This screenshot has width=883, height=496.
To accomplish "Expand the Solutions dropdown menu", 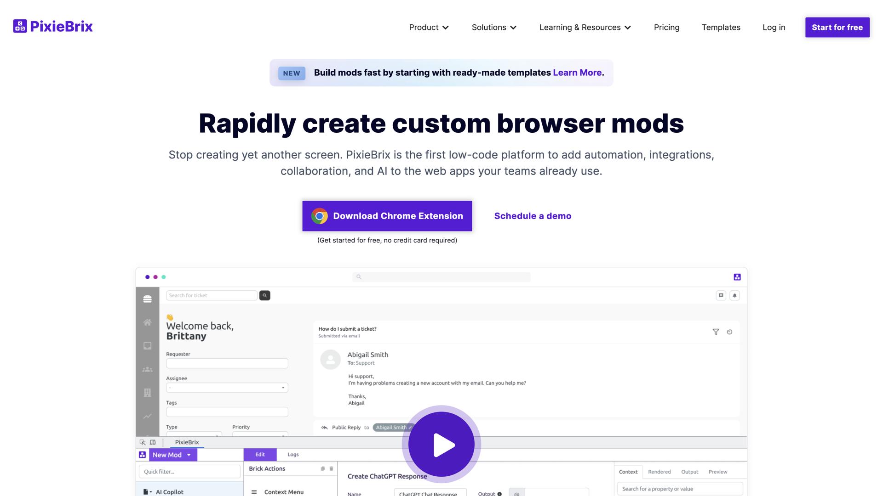I will 494,28.
